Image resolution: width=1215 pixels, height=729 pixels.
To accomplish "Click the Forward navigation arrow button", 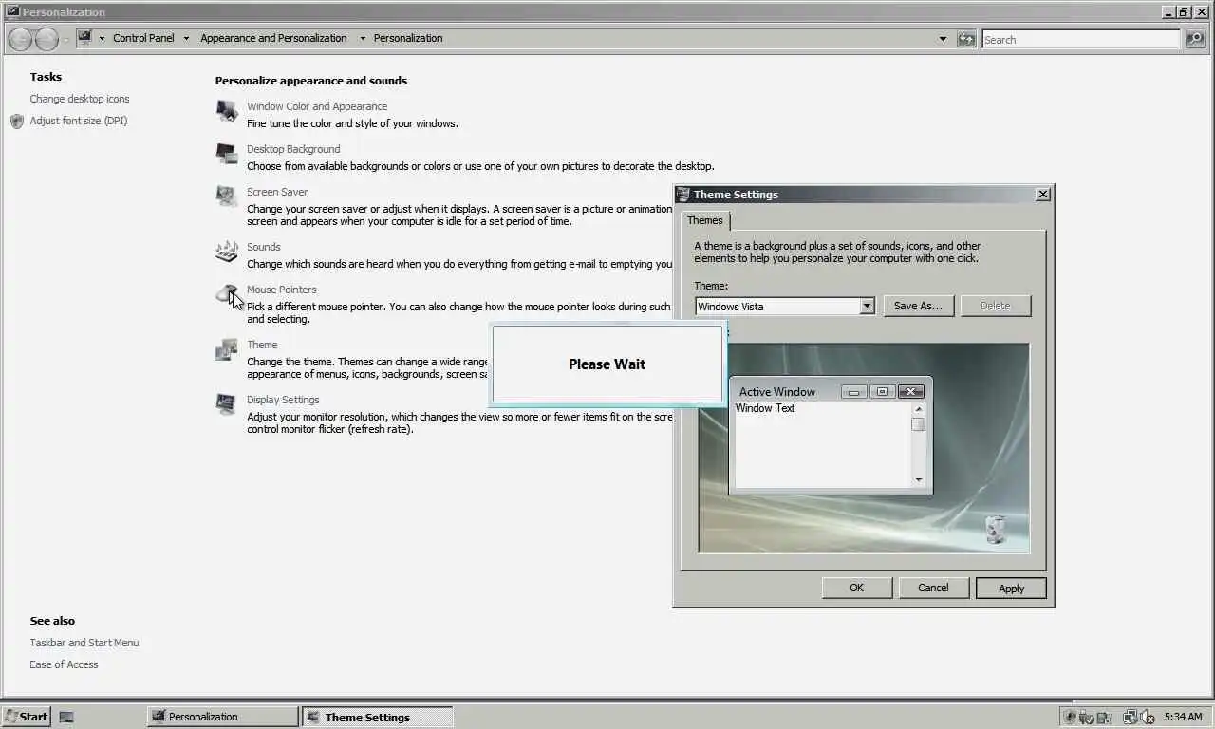I will (x=47, y=39).
